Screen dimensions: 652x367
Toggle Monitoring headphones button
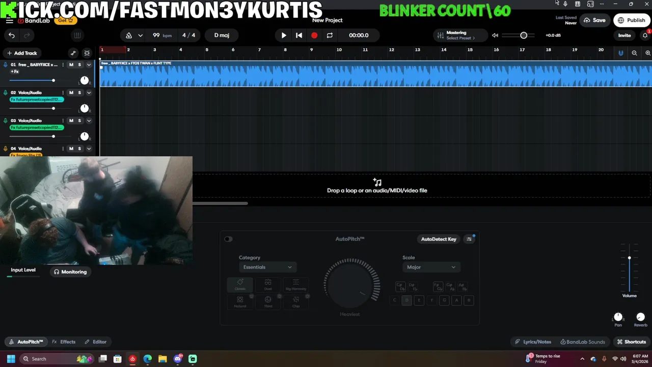tap(70, 272)
